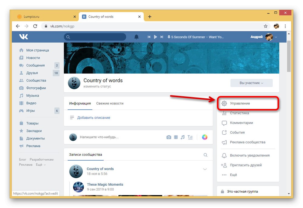The width and height of the screenshot is (303, 208).
Task: Go back in browser history
Action: tap(18, 26)
